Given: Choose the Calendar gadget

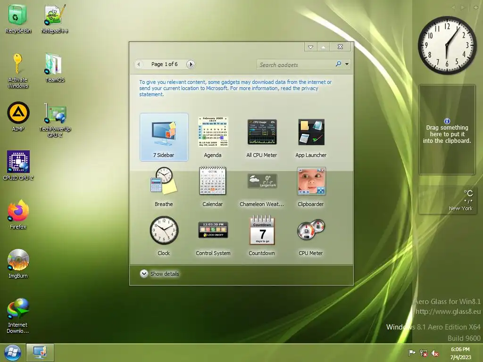Looking at the screenshot, I should point(213,186).
